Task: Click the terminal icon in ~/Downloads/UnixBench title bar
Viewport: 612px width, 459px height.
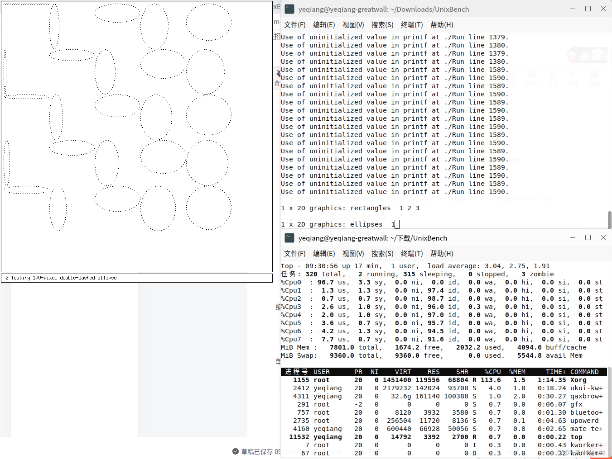Action: pyautogui.click(x=289, y=9)
